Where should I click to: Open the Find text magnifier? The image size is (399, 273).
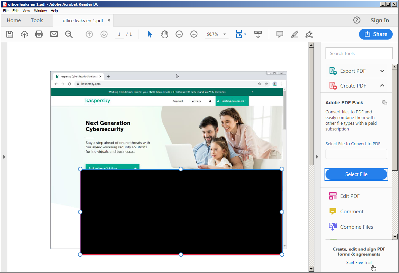(69, 34)
